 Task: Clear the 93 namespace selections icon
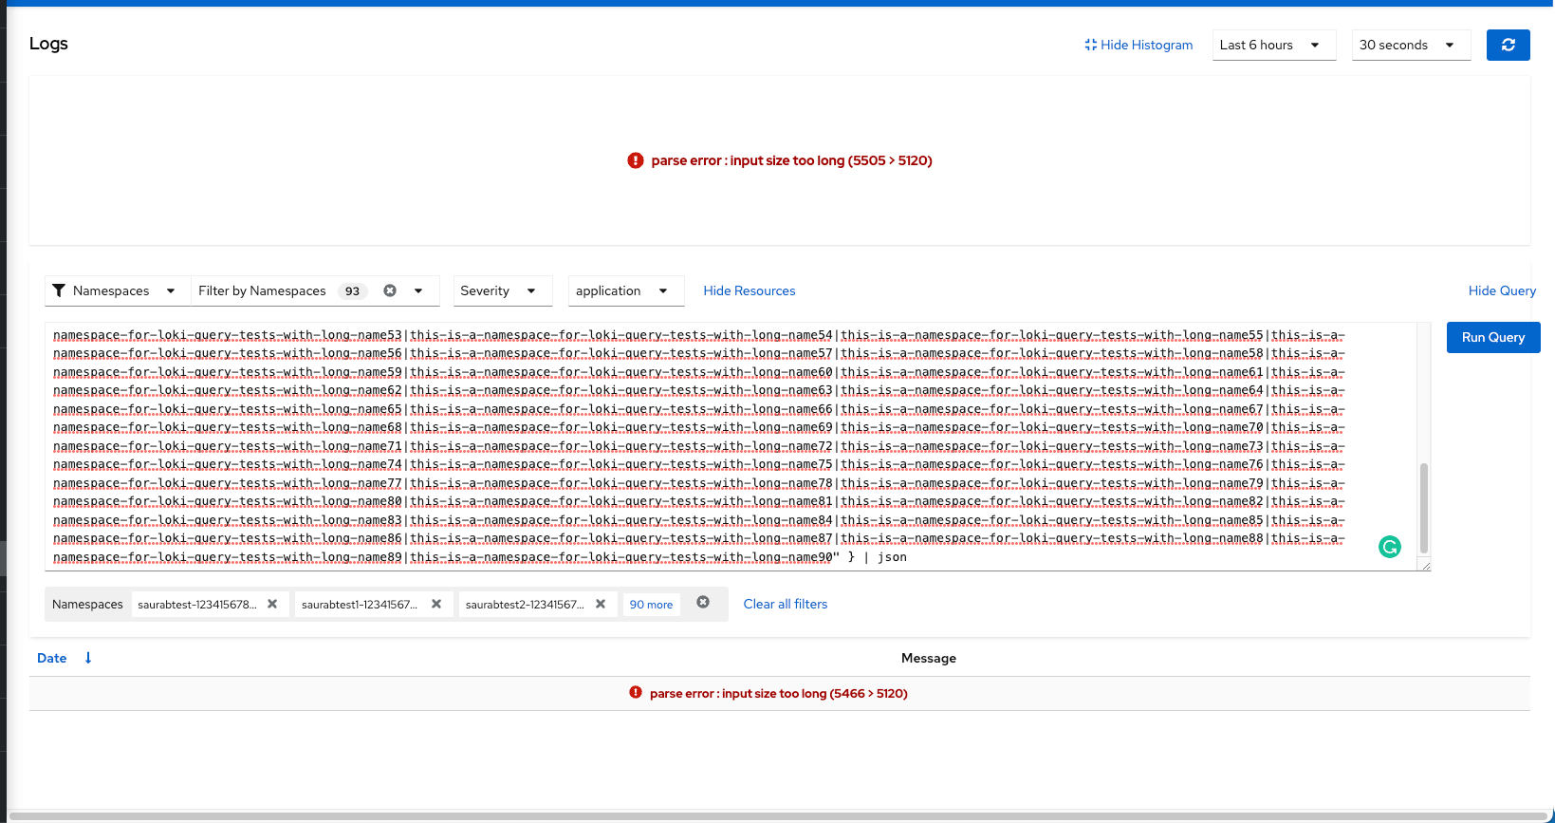390,290
